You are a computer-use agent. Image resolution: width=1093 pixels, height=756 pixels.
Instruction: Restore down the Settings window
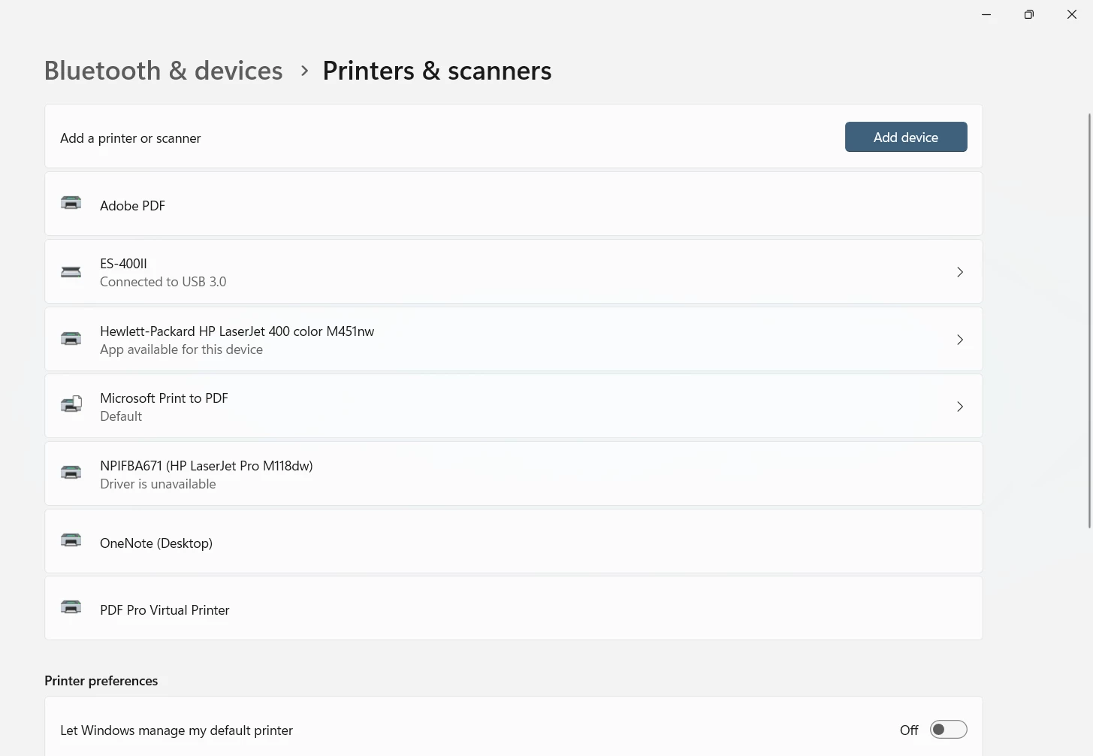coord(1029,14)
